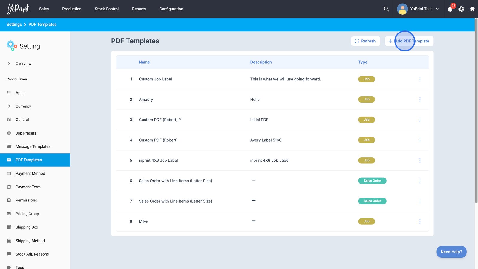The height and width of the screenshot is (269, 478).
Task: Expand the YoPrint Test account dropdown
Action: coord(437,9)
